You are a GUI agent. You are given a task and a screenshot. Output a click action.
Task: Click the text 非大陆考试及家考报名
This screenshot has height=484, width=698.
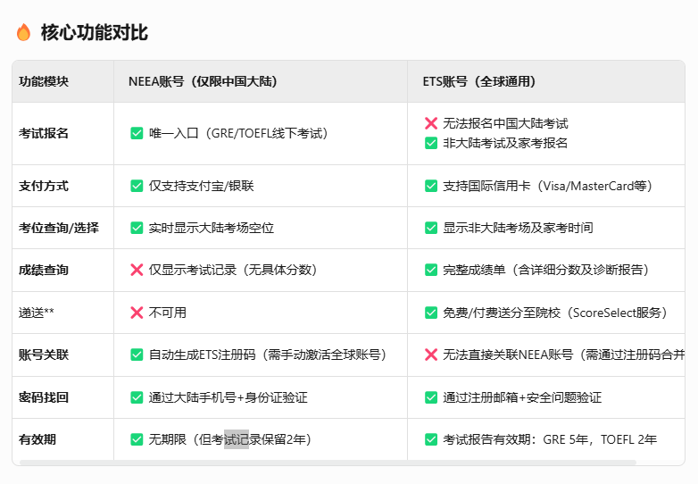point(505,143)
